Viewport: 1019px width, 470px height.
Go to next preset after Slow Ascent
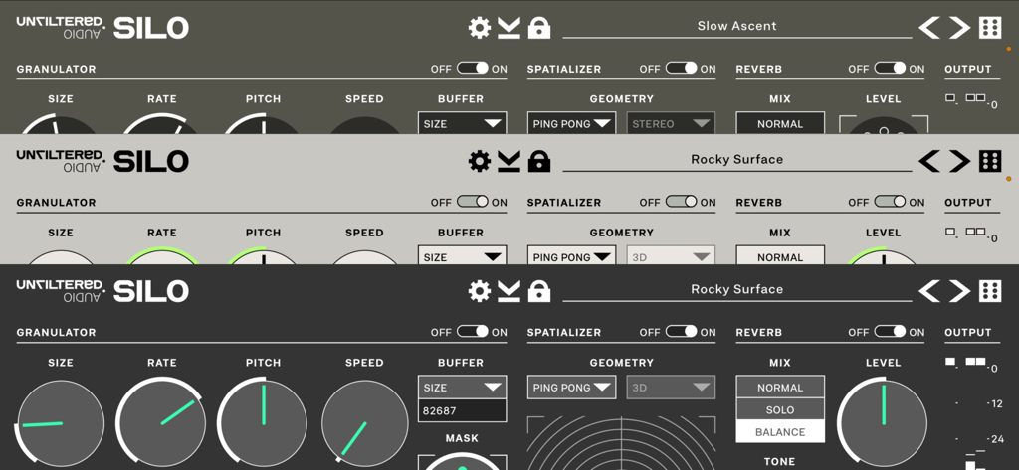click(x=959, y=27)
